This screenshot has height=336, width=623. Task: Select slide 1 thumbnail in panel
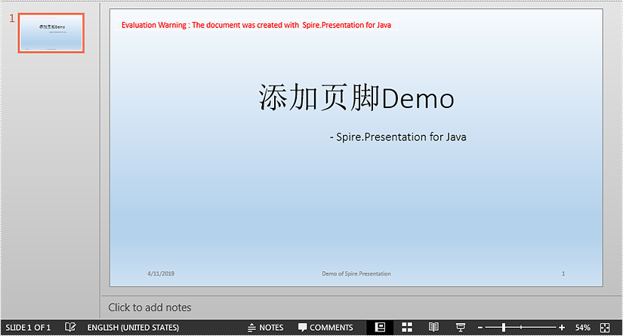point(51,33)
